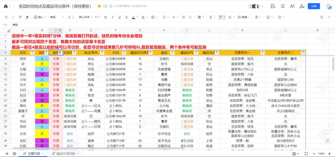
Task: Click the sum formula sigma icon
Action: click(x=211, y=17)
